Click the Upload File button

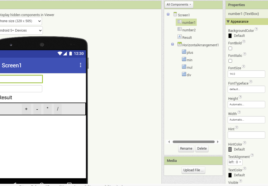(193, 170)
